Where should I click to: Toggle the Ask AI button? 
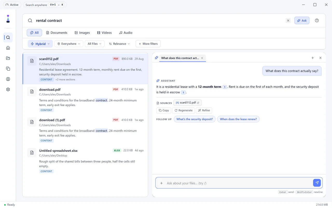point(302,21)
